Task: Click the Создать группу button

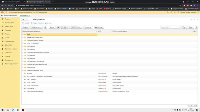Action: coord(37,27)
